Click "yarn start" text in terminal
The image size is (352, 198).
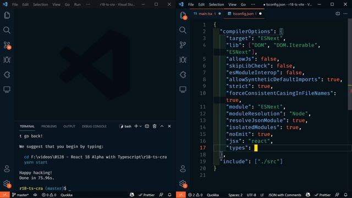coord(36,162)
